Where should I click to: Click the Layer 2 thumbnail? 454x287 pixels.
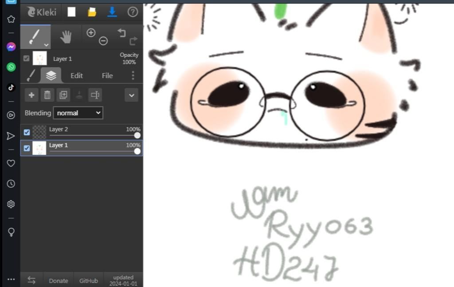[39, 132]
